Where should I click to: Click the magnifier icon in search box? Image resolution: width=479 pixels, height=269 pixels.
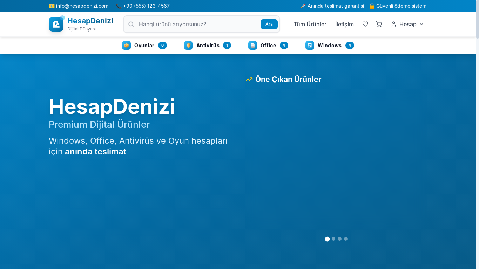[131, 24]
